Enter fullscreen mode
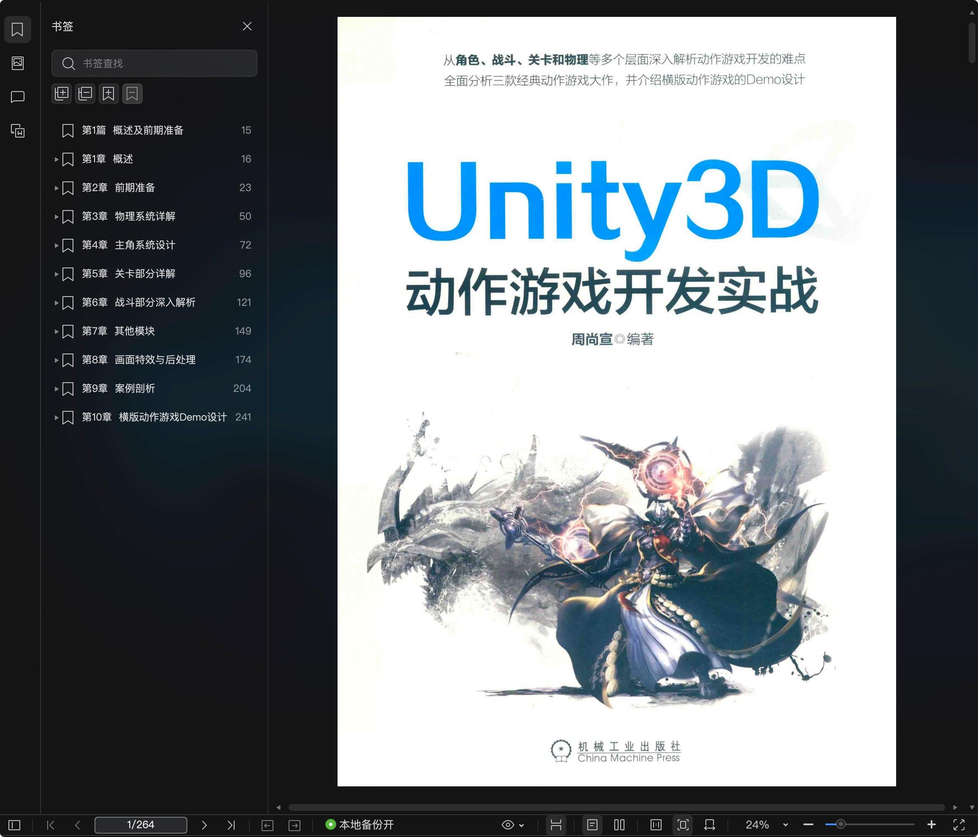The width and height of the screenshot is (978, 837). pyautogui.click(x=959, y=825)
